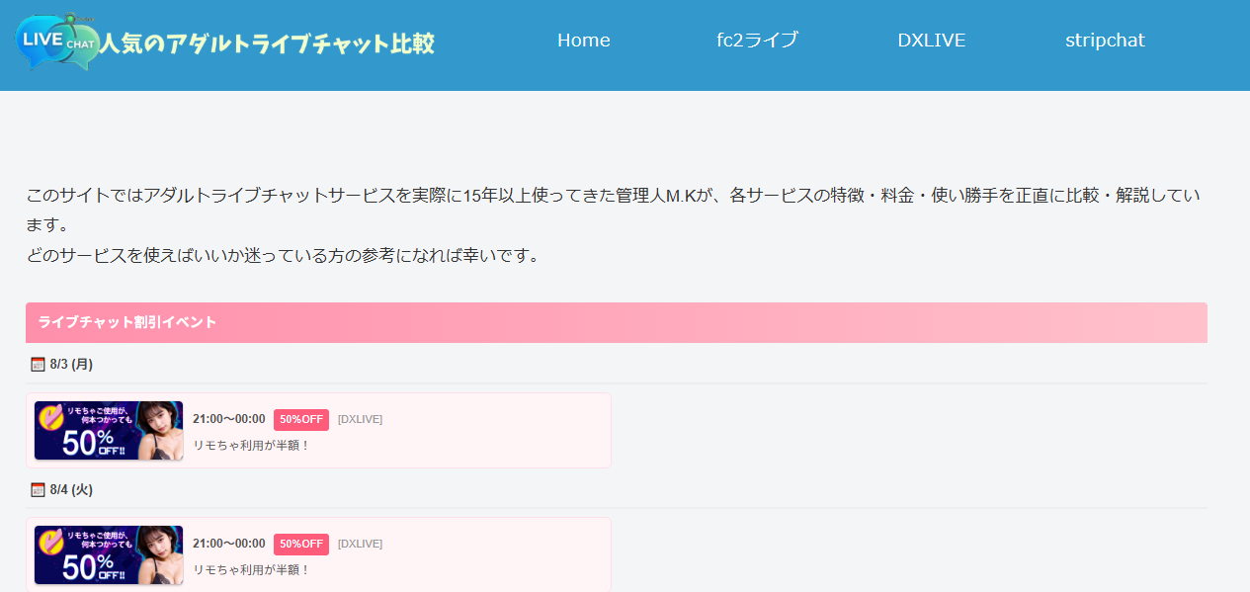1250x592 pixels.
Task: Click the 21:00〜00:00 time in the 8/3 event
Action: click(229, 419)
